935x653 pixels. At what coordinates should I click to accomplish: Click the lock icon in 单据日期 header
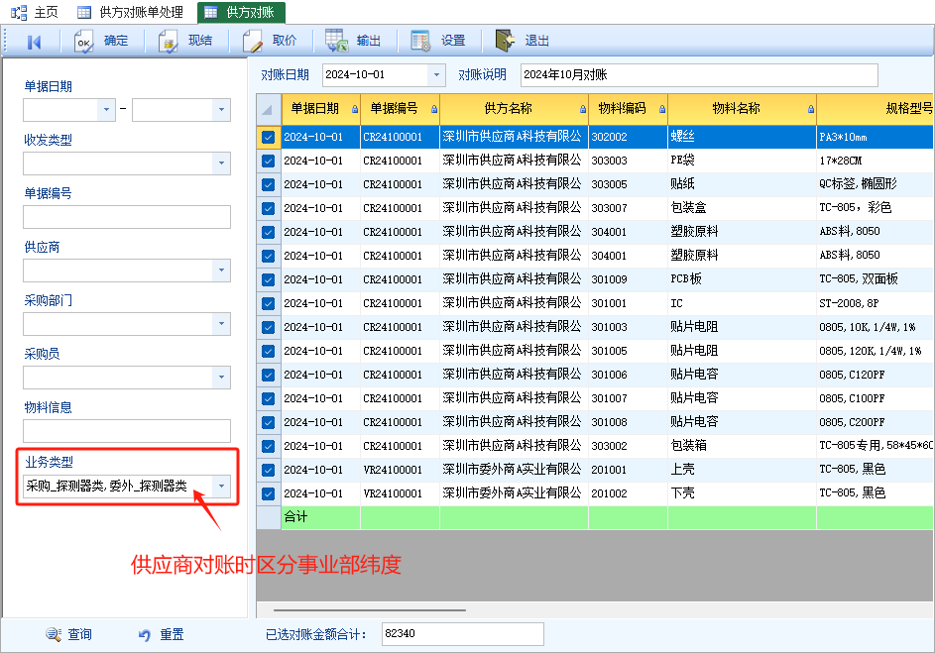coord(355,109)
